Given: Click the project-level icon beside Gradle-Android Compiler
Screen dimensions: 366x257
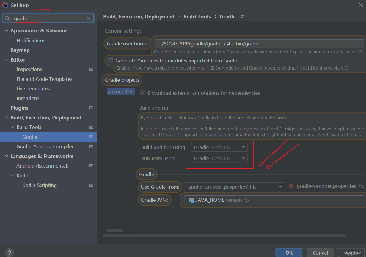Looking at the screenshot, I should [x=91, y=146].
